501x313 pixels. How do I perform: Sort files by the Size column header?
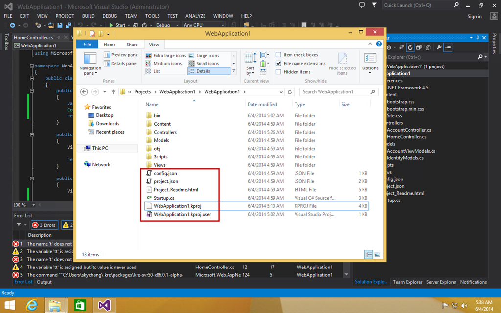(x=345, y=105)
